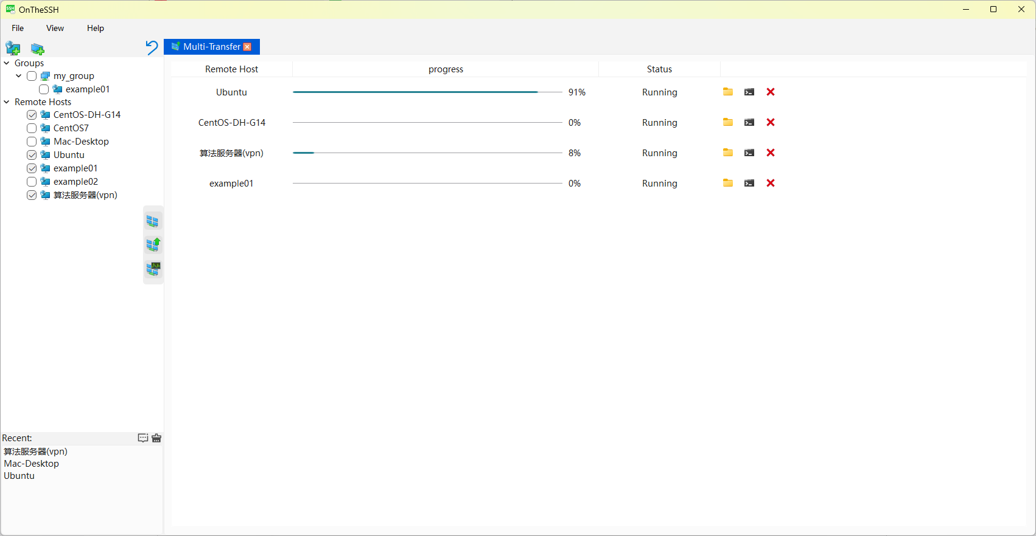Image resolution: width=1036 pixels, height=536 pixels.
Task: Click the progress column header
Action: coord(446,69)
